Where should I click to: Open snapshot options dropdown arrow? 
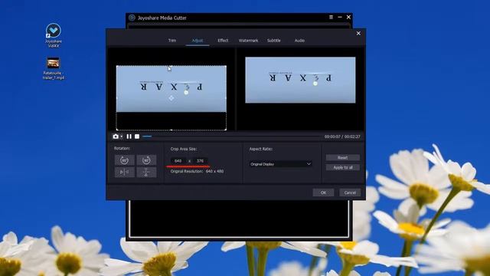point(121,136)
